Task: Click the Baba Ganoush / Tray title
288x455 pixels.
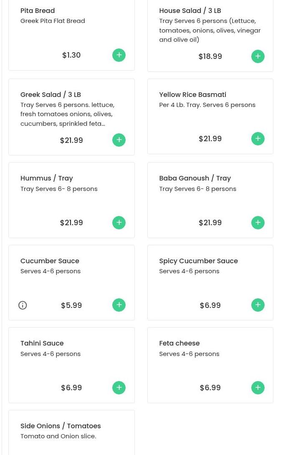Action: 195,178
